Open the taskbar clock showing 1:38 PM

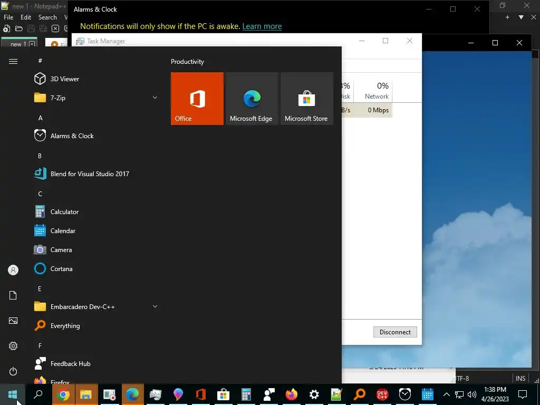(x=495, y=394)
